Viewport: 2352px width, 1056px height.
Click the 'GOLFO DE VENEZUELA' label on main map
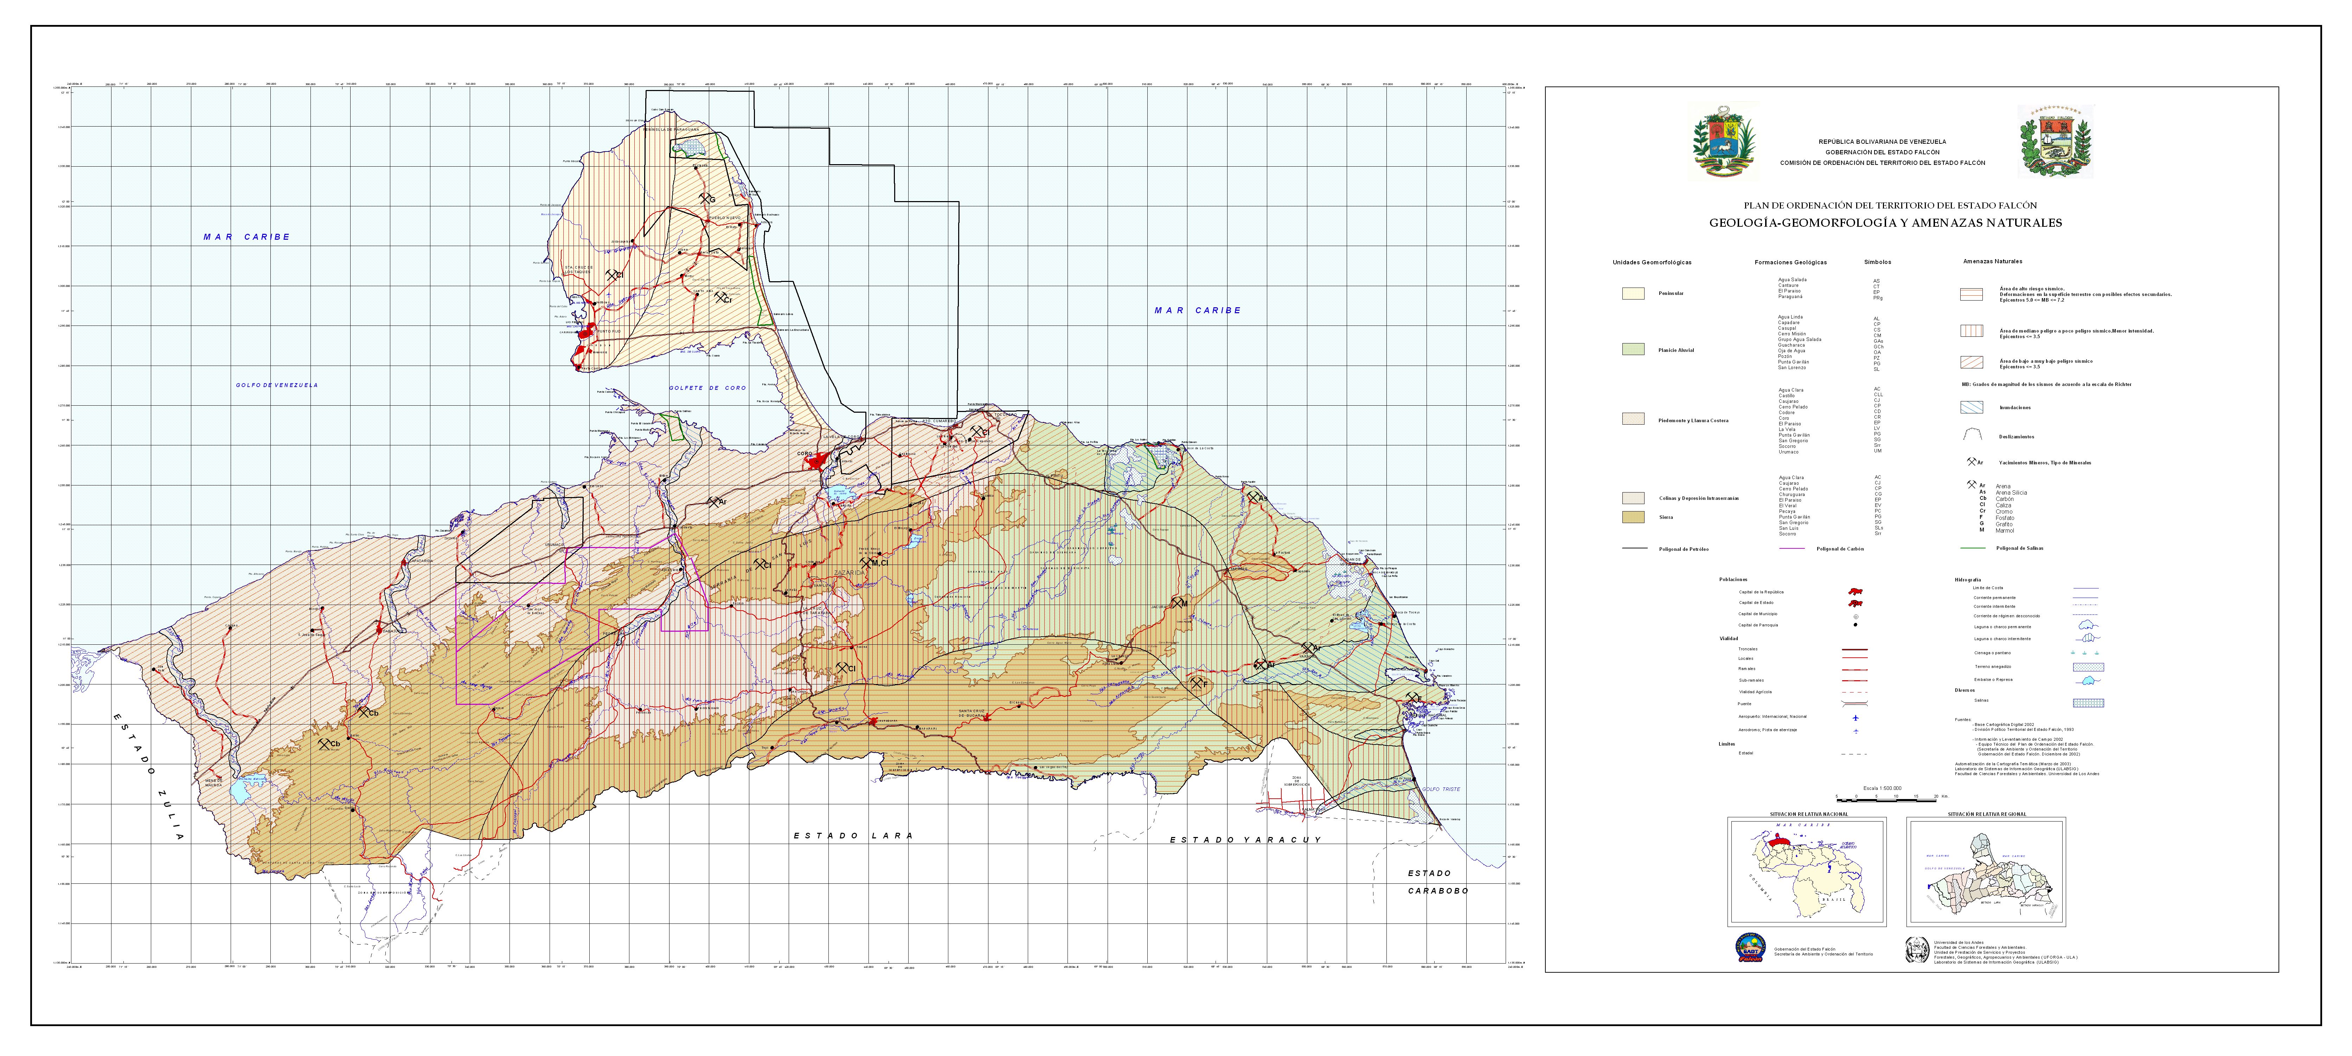[x=277, y=385]
